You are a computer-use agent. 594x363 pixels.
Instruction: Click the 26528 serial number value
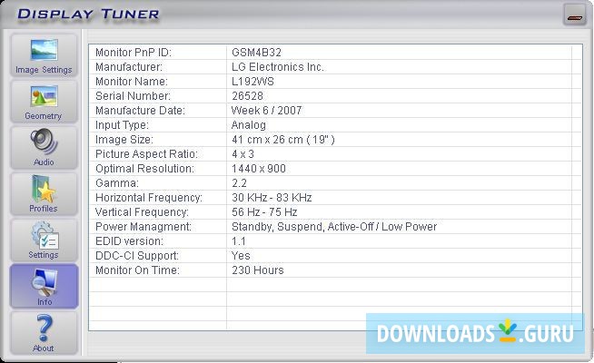tap(247, 96)
